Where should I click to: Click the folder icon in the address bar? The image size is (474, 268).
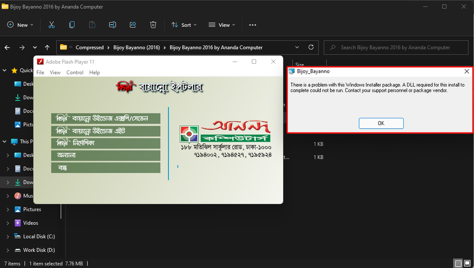point(63,47)
